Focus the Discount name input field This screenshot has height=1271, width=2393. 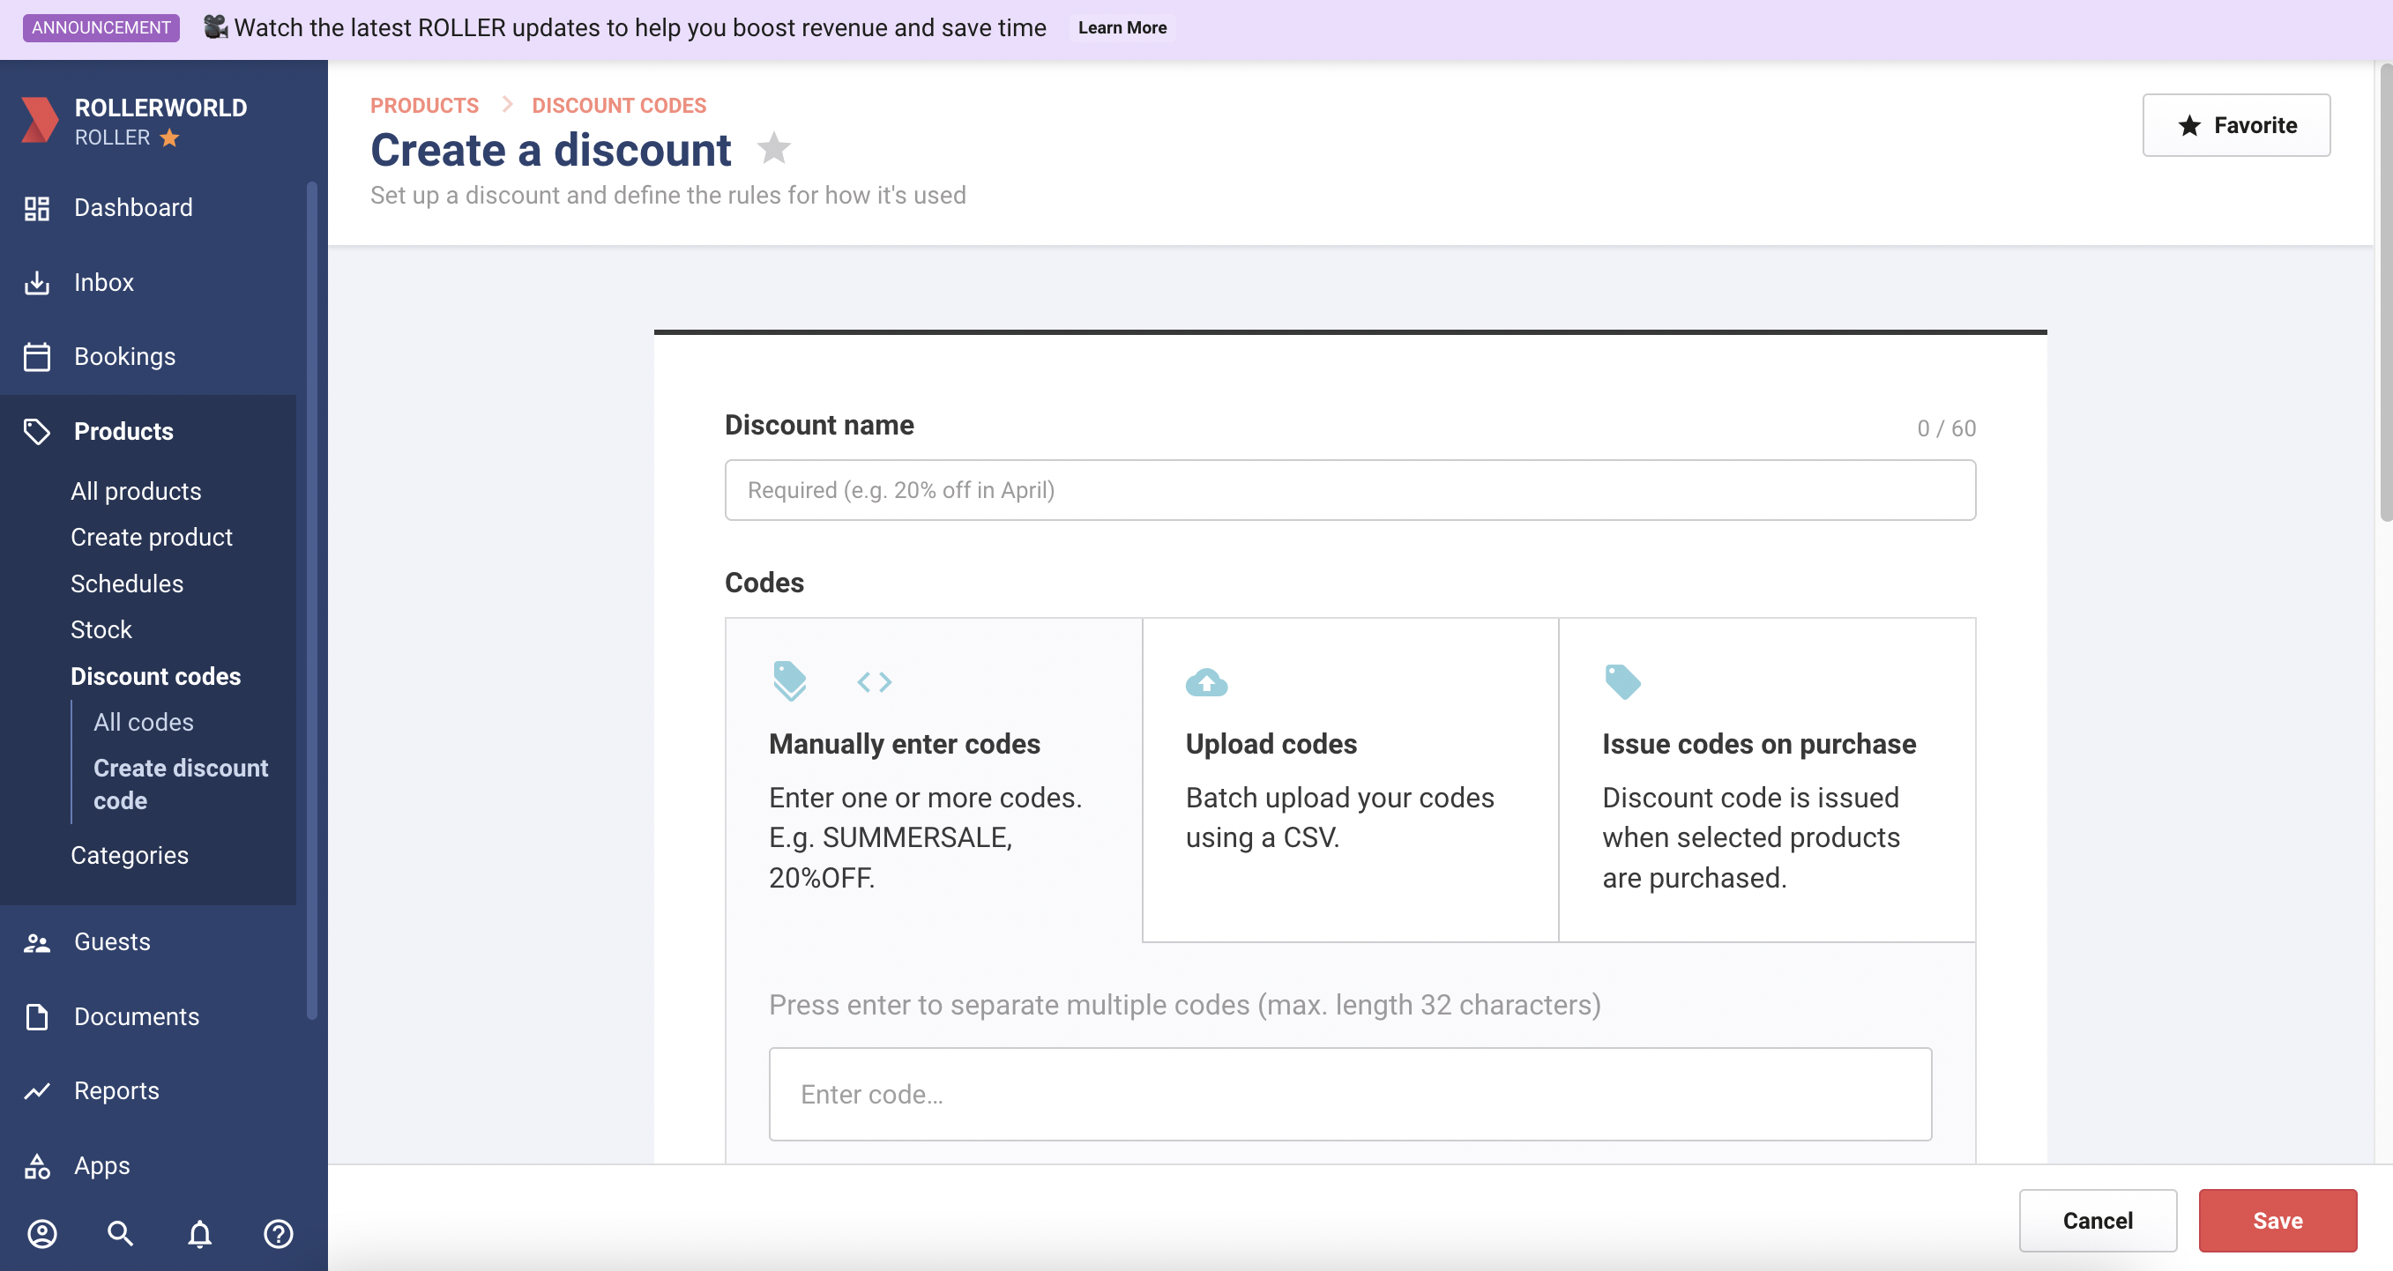[1350, 490]
